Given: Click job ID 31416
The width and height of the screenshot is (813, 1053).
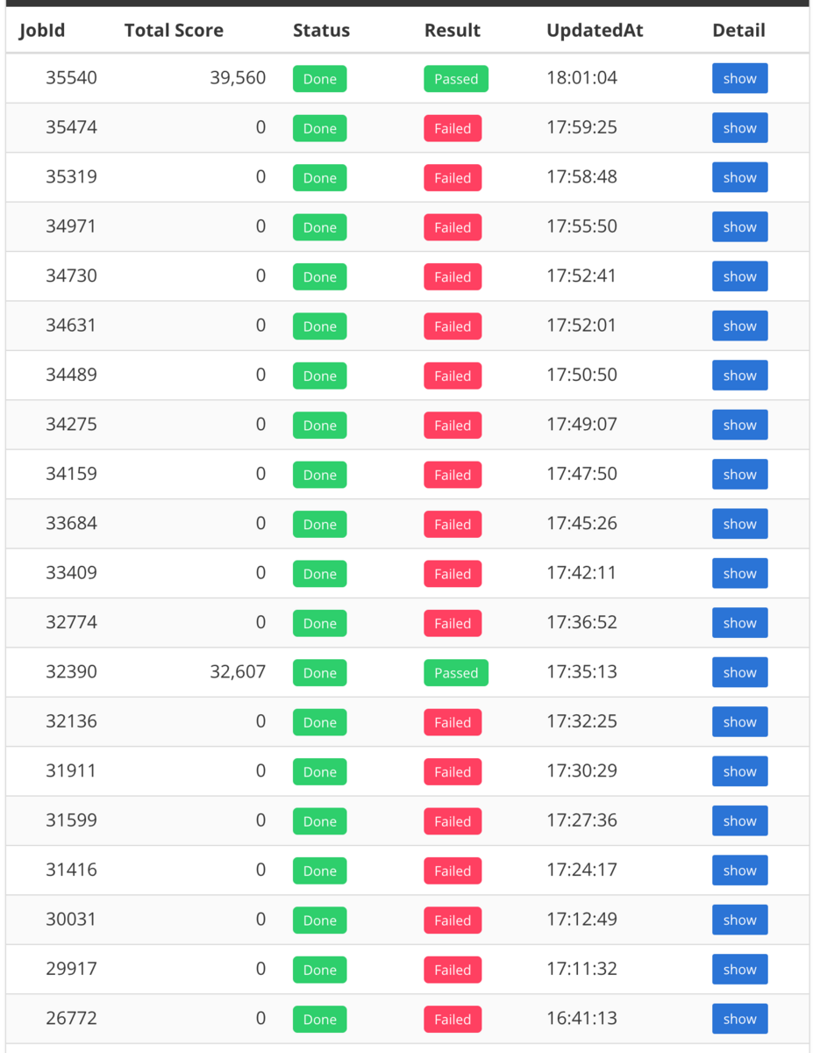Looking at the screenshot, I should pyautogui.click(x=71, y=870).
